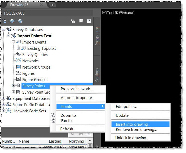This screenshot has height=153, width=186.
Task: Click the panorama list view toolbar icon
Action: point(81,21)
